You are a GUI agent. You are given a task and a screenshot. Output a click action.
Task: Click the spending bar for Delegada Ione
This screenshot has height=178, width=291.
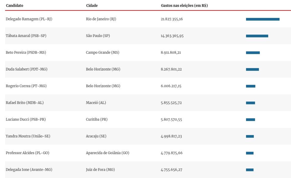pyautogui.click(x=249, y=170)
